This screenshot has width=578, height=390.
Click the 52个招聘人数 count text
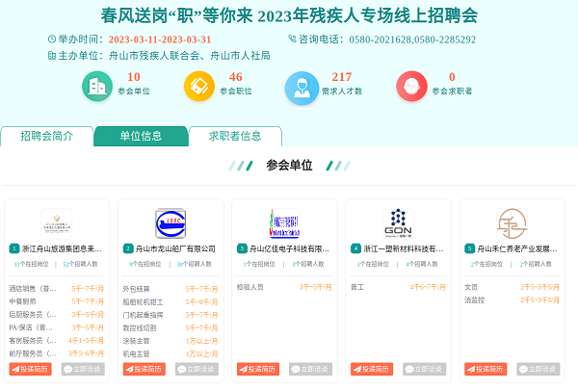click(x=80, y=264)
